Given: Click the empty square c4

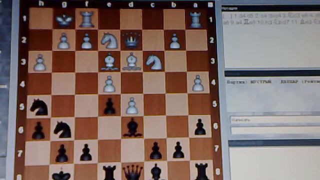Looking at the screenshot, I should click(154, 83).
